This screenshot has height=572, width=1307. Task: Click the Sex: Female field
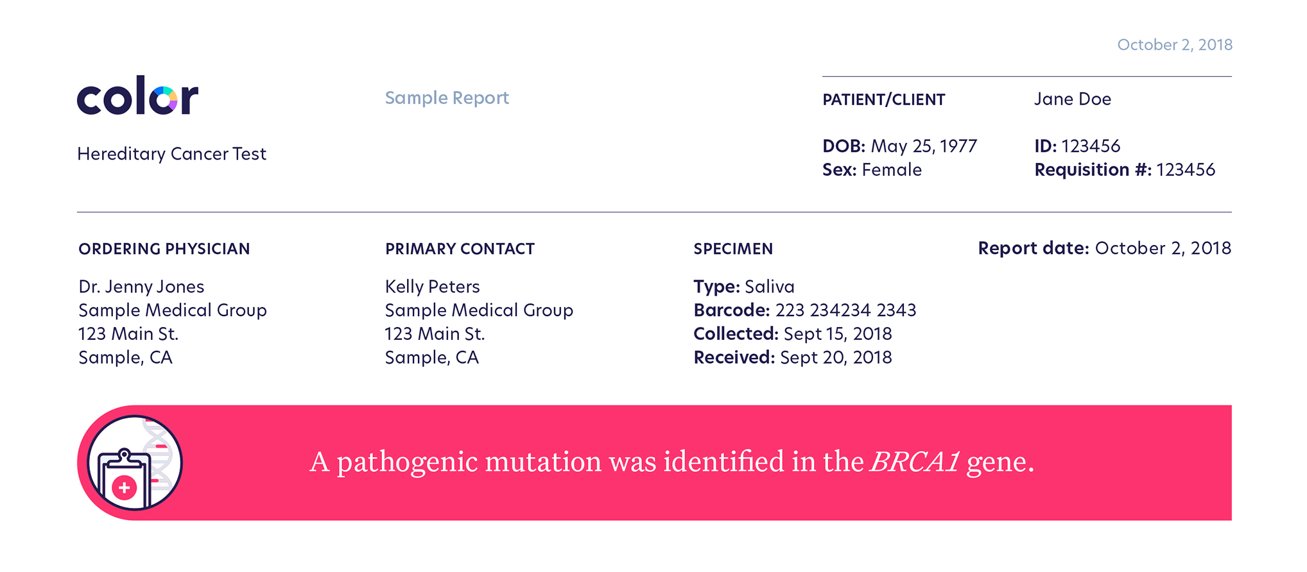pos(872,170)
